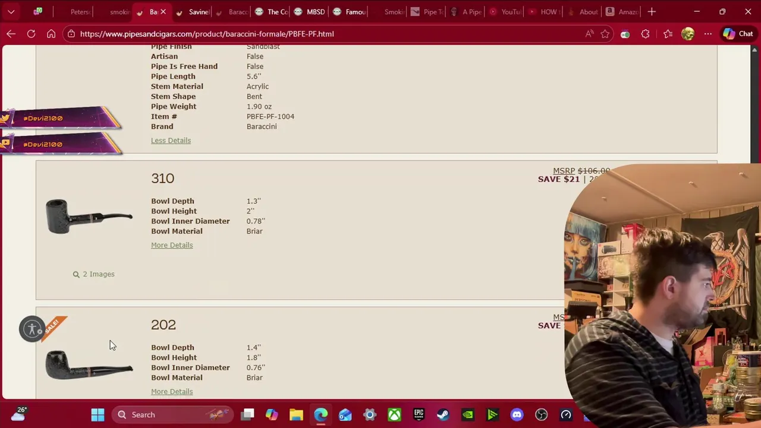
Task: Open the Copilot Chat sidebar
Action: [738, 34]
